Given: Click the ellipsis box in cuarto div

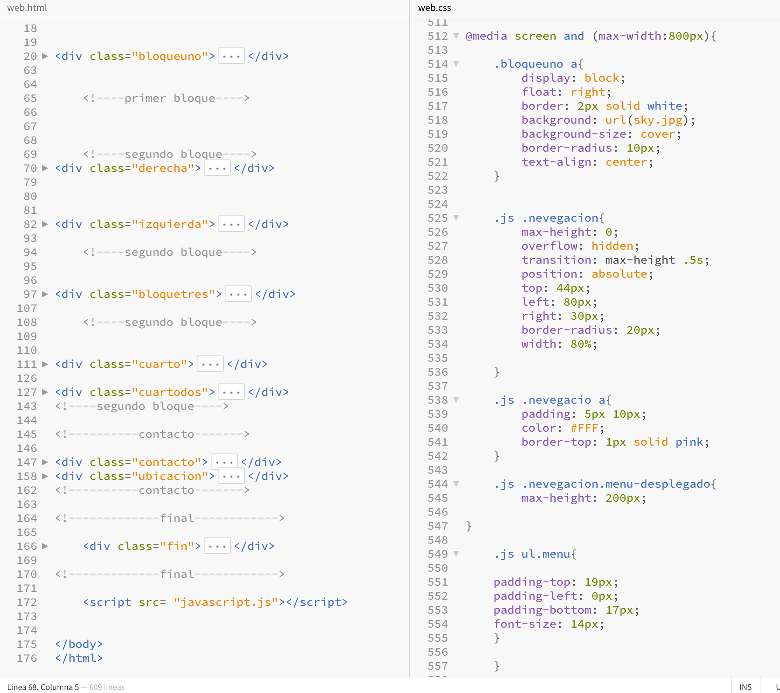Looking at the screenshot, I should (210, 364).
